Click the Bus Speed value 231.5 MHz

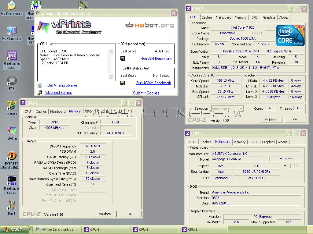[x=225, y=91]
